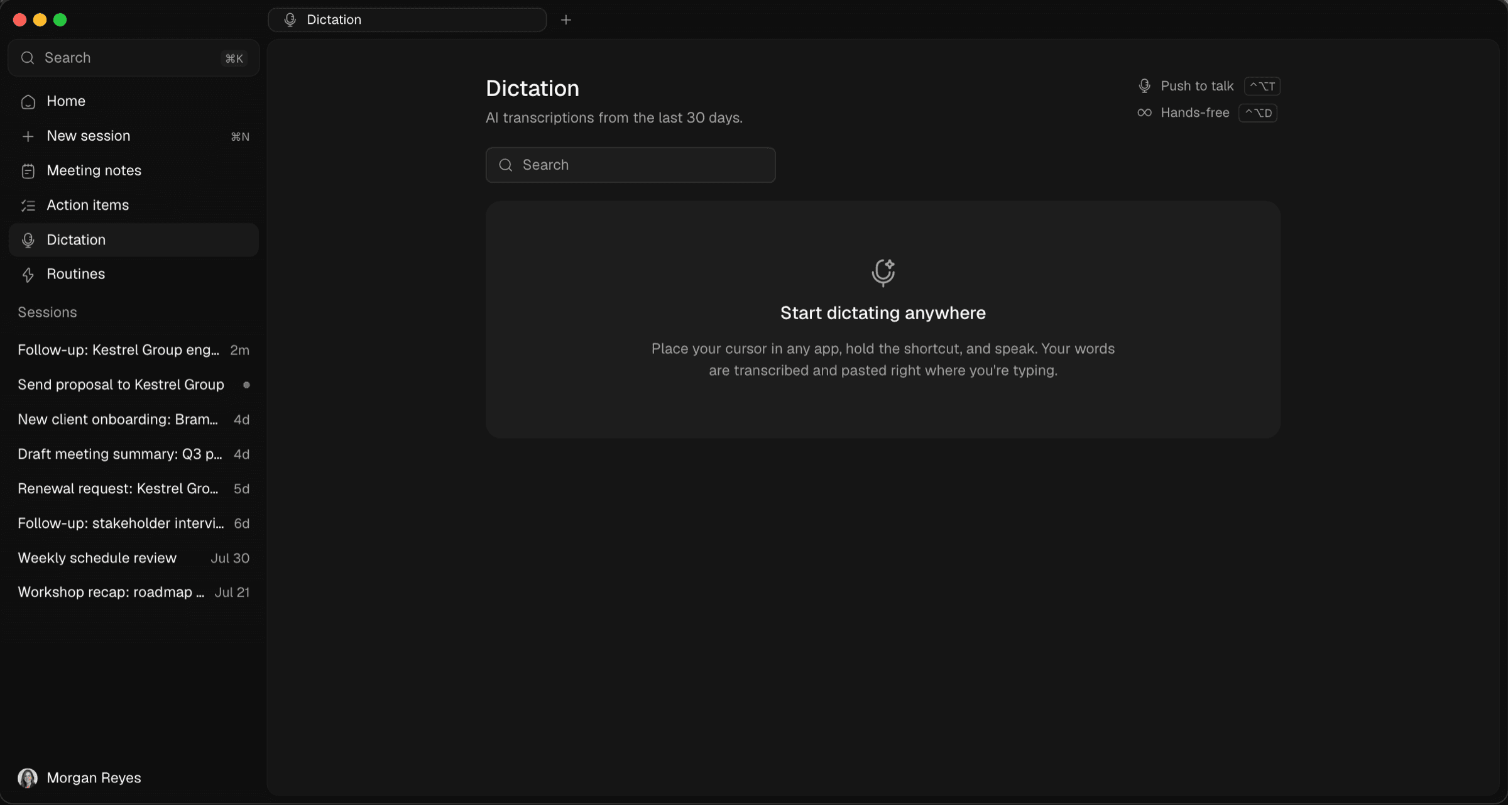Image resolution: width=1508 pixels, height=805 pixels.
Task: Focus the sidebar Search box
Action: click(134, 58)
